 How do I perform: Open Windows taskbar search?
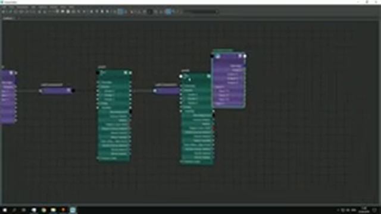coord(14,210)
